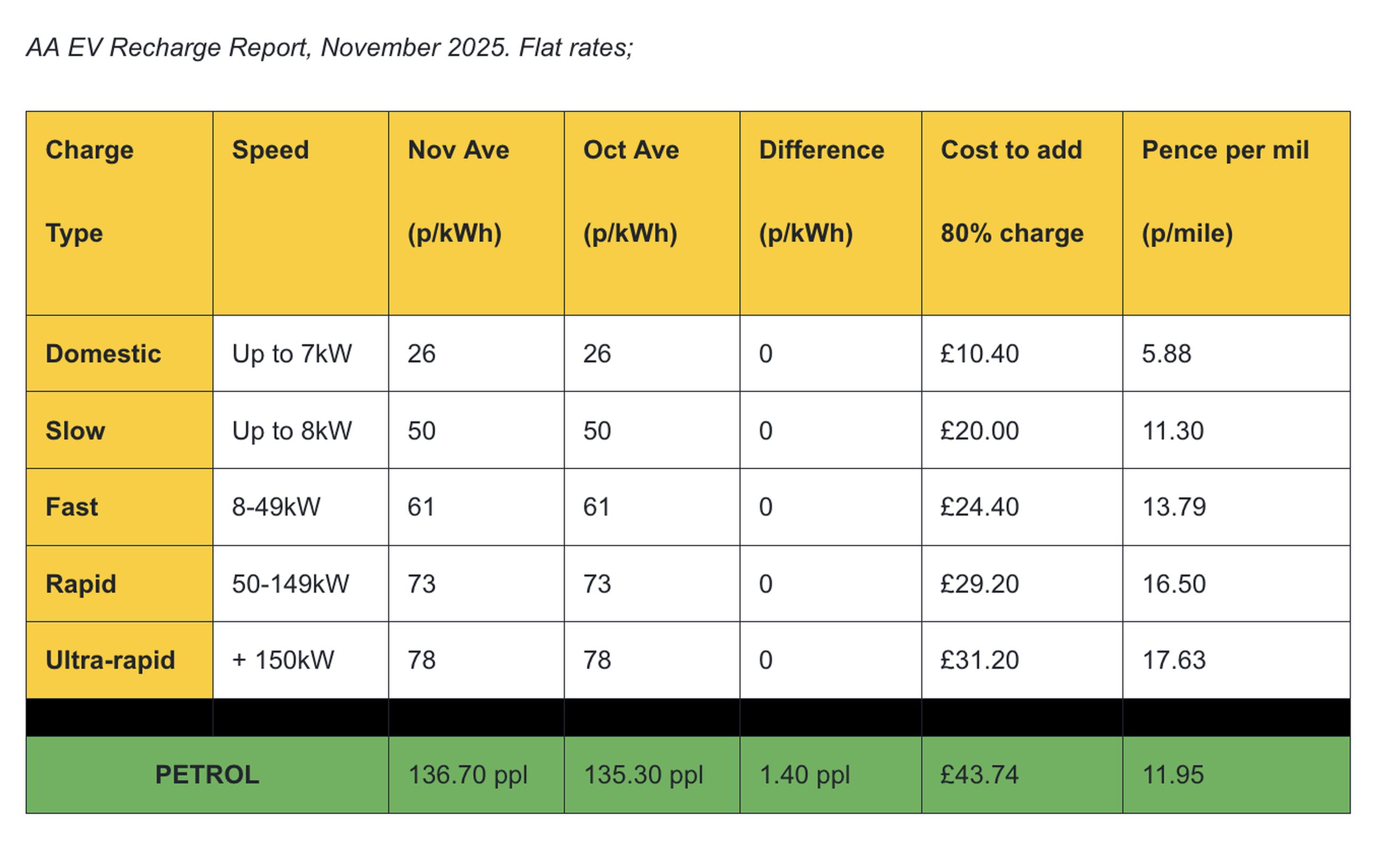Click the report title text above table
Image resolution: width=1379 pixels, height=842 pixels.
click(x=329, y=47)
